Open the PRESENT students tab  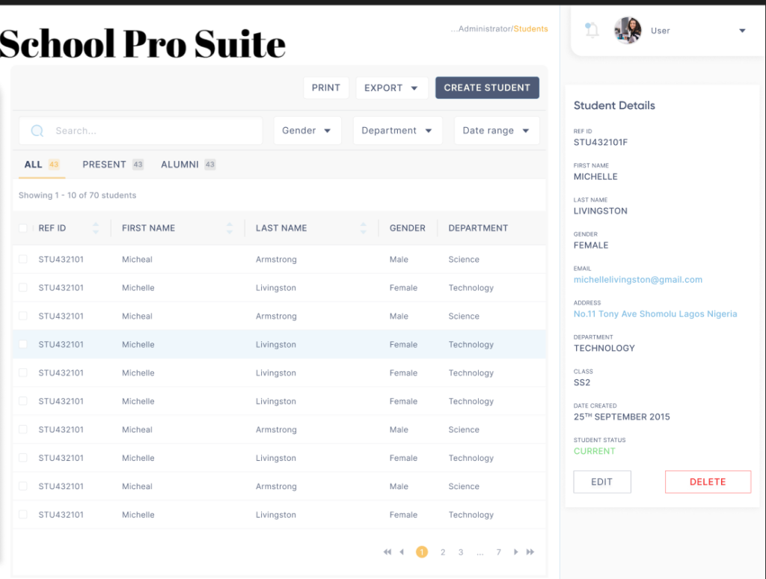coord(105,164)
